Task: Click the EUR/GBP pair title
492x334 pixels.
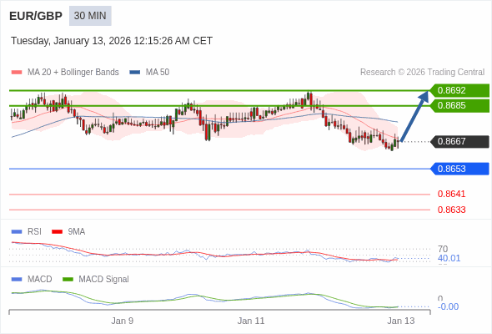Action: tap(36, 16)
